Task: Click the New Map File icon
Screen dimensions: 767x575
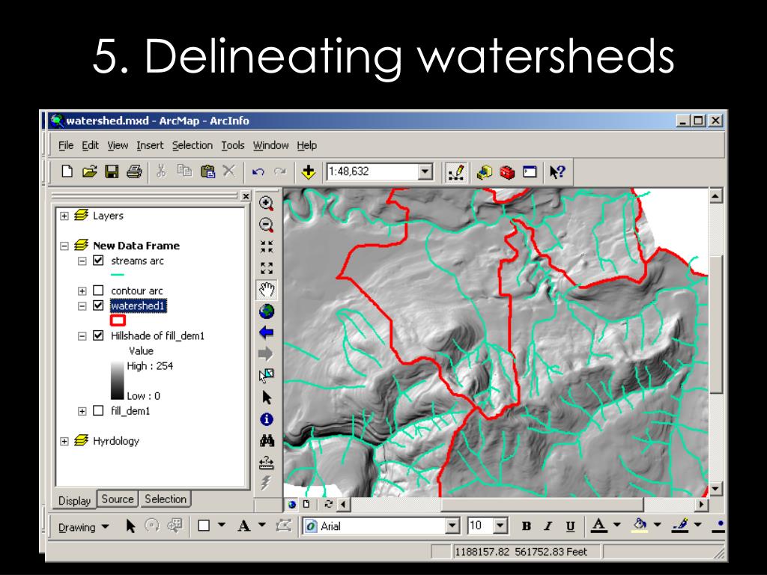Action: (67, 171)
